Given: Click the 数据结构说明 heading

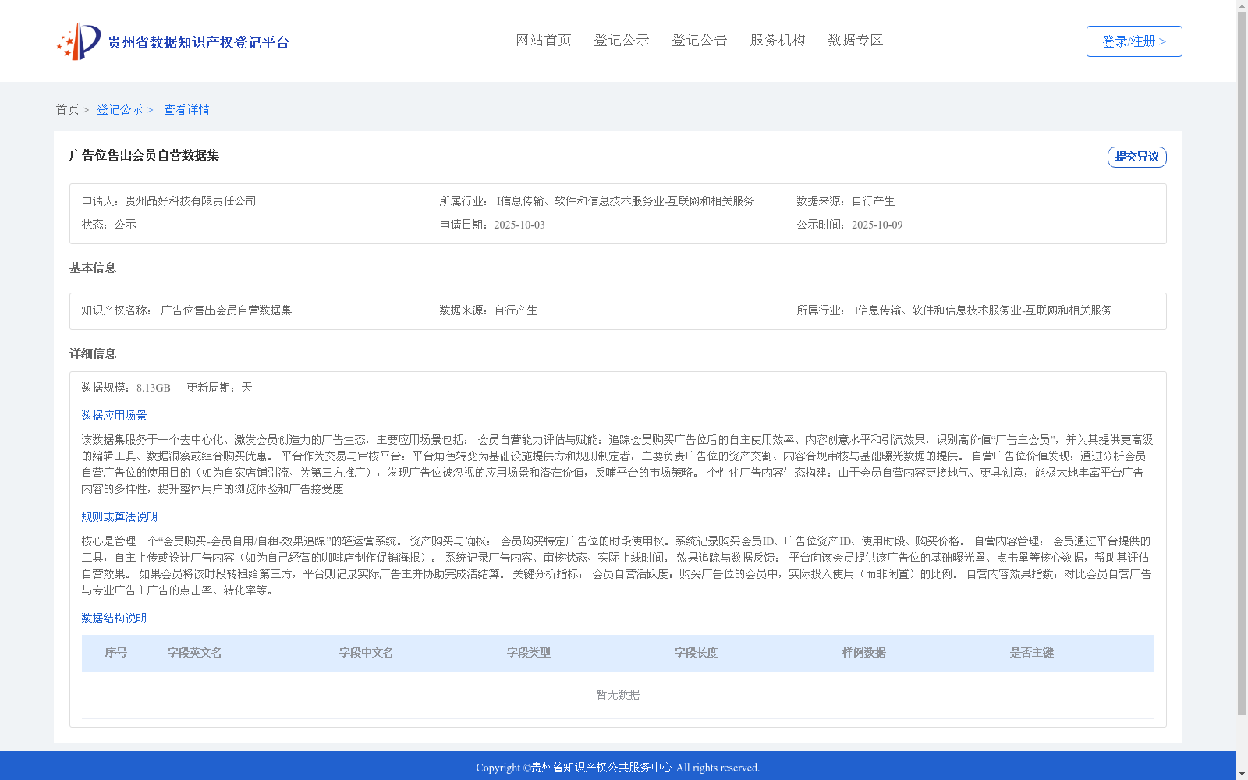Looking at the screenshot, I should click(114, 619).
